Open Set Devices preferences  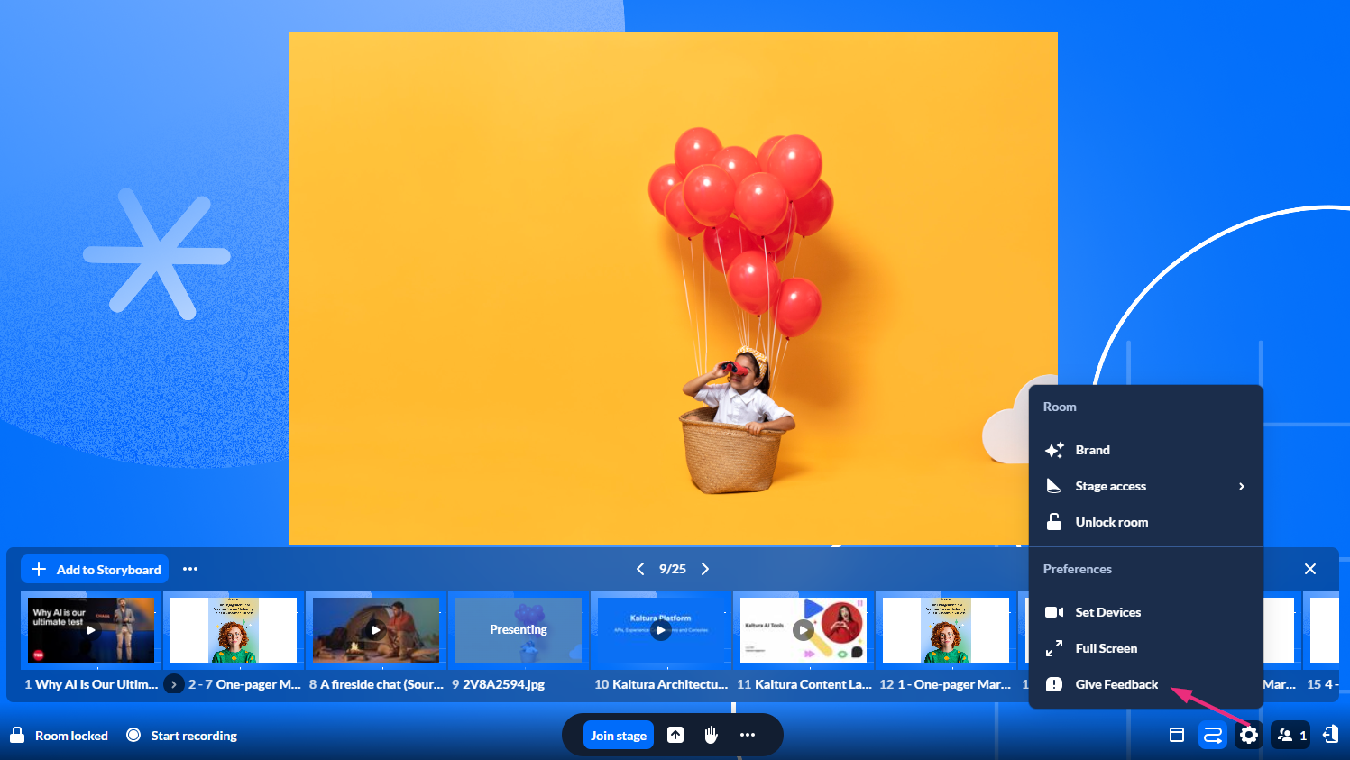click(1145, 612)
